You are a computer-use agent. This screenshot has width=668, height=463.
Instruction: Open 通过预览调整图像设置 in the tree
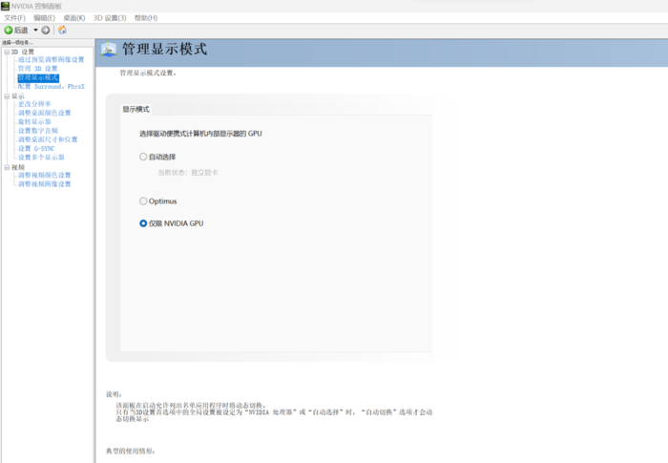point(52,60)
